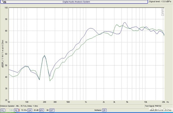The width and height of the screenshot is (173, 113).
Task: Click the Digital Audio Analysis System title bar
Action: 76,2
